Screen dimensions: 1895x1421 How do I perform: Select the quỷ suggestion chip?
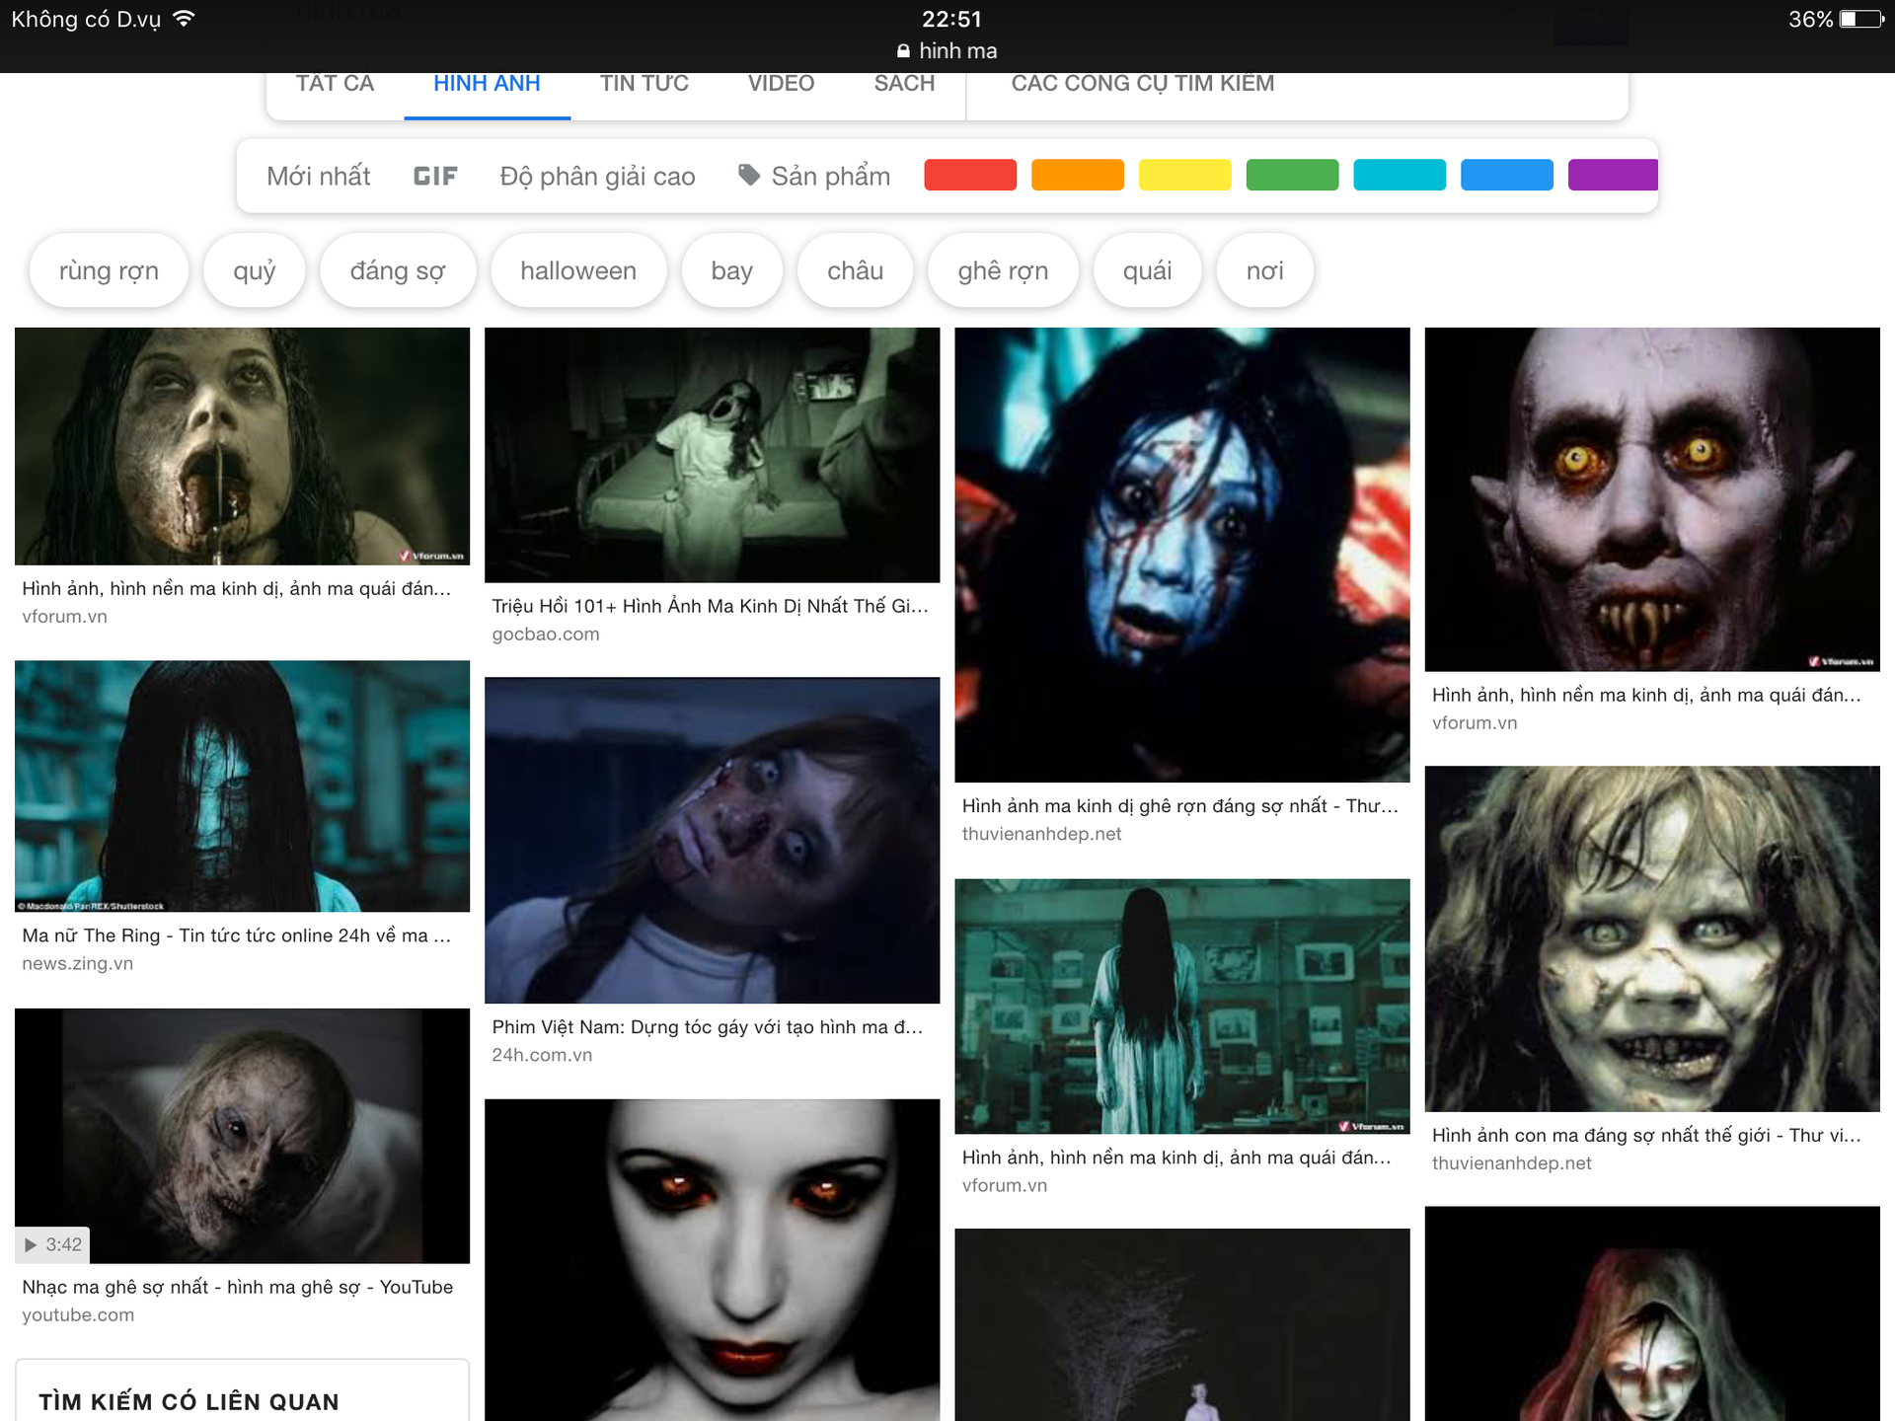(x=255, y=270)
